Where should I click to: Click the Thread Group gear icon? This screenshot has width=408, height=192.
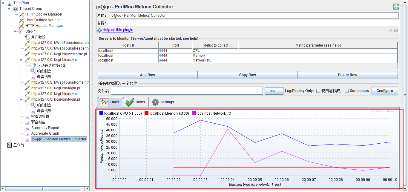[x=15, y=9]
